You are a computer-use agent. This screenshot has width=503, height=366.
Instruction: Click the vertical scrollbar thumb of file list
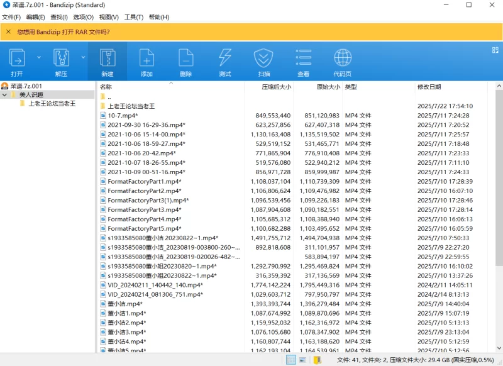coord(499,179)
